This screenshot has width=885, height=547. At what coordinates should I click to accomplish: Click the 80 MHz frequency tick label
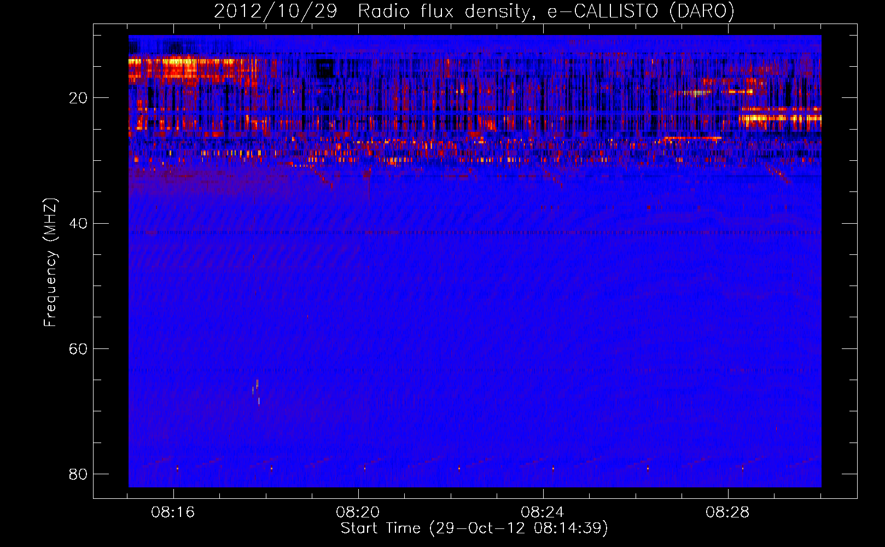click(x=78, y=474)
